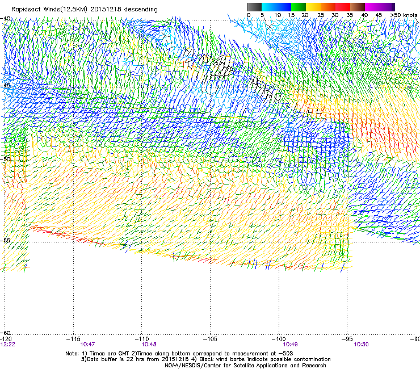Click the green 15-20 knots legend segment
The image size is (420, 369).
[x=299, y=7]
